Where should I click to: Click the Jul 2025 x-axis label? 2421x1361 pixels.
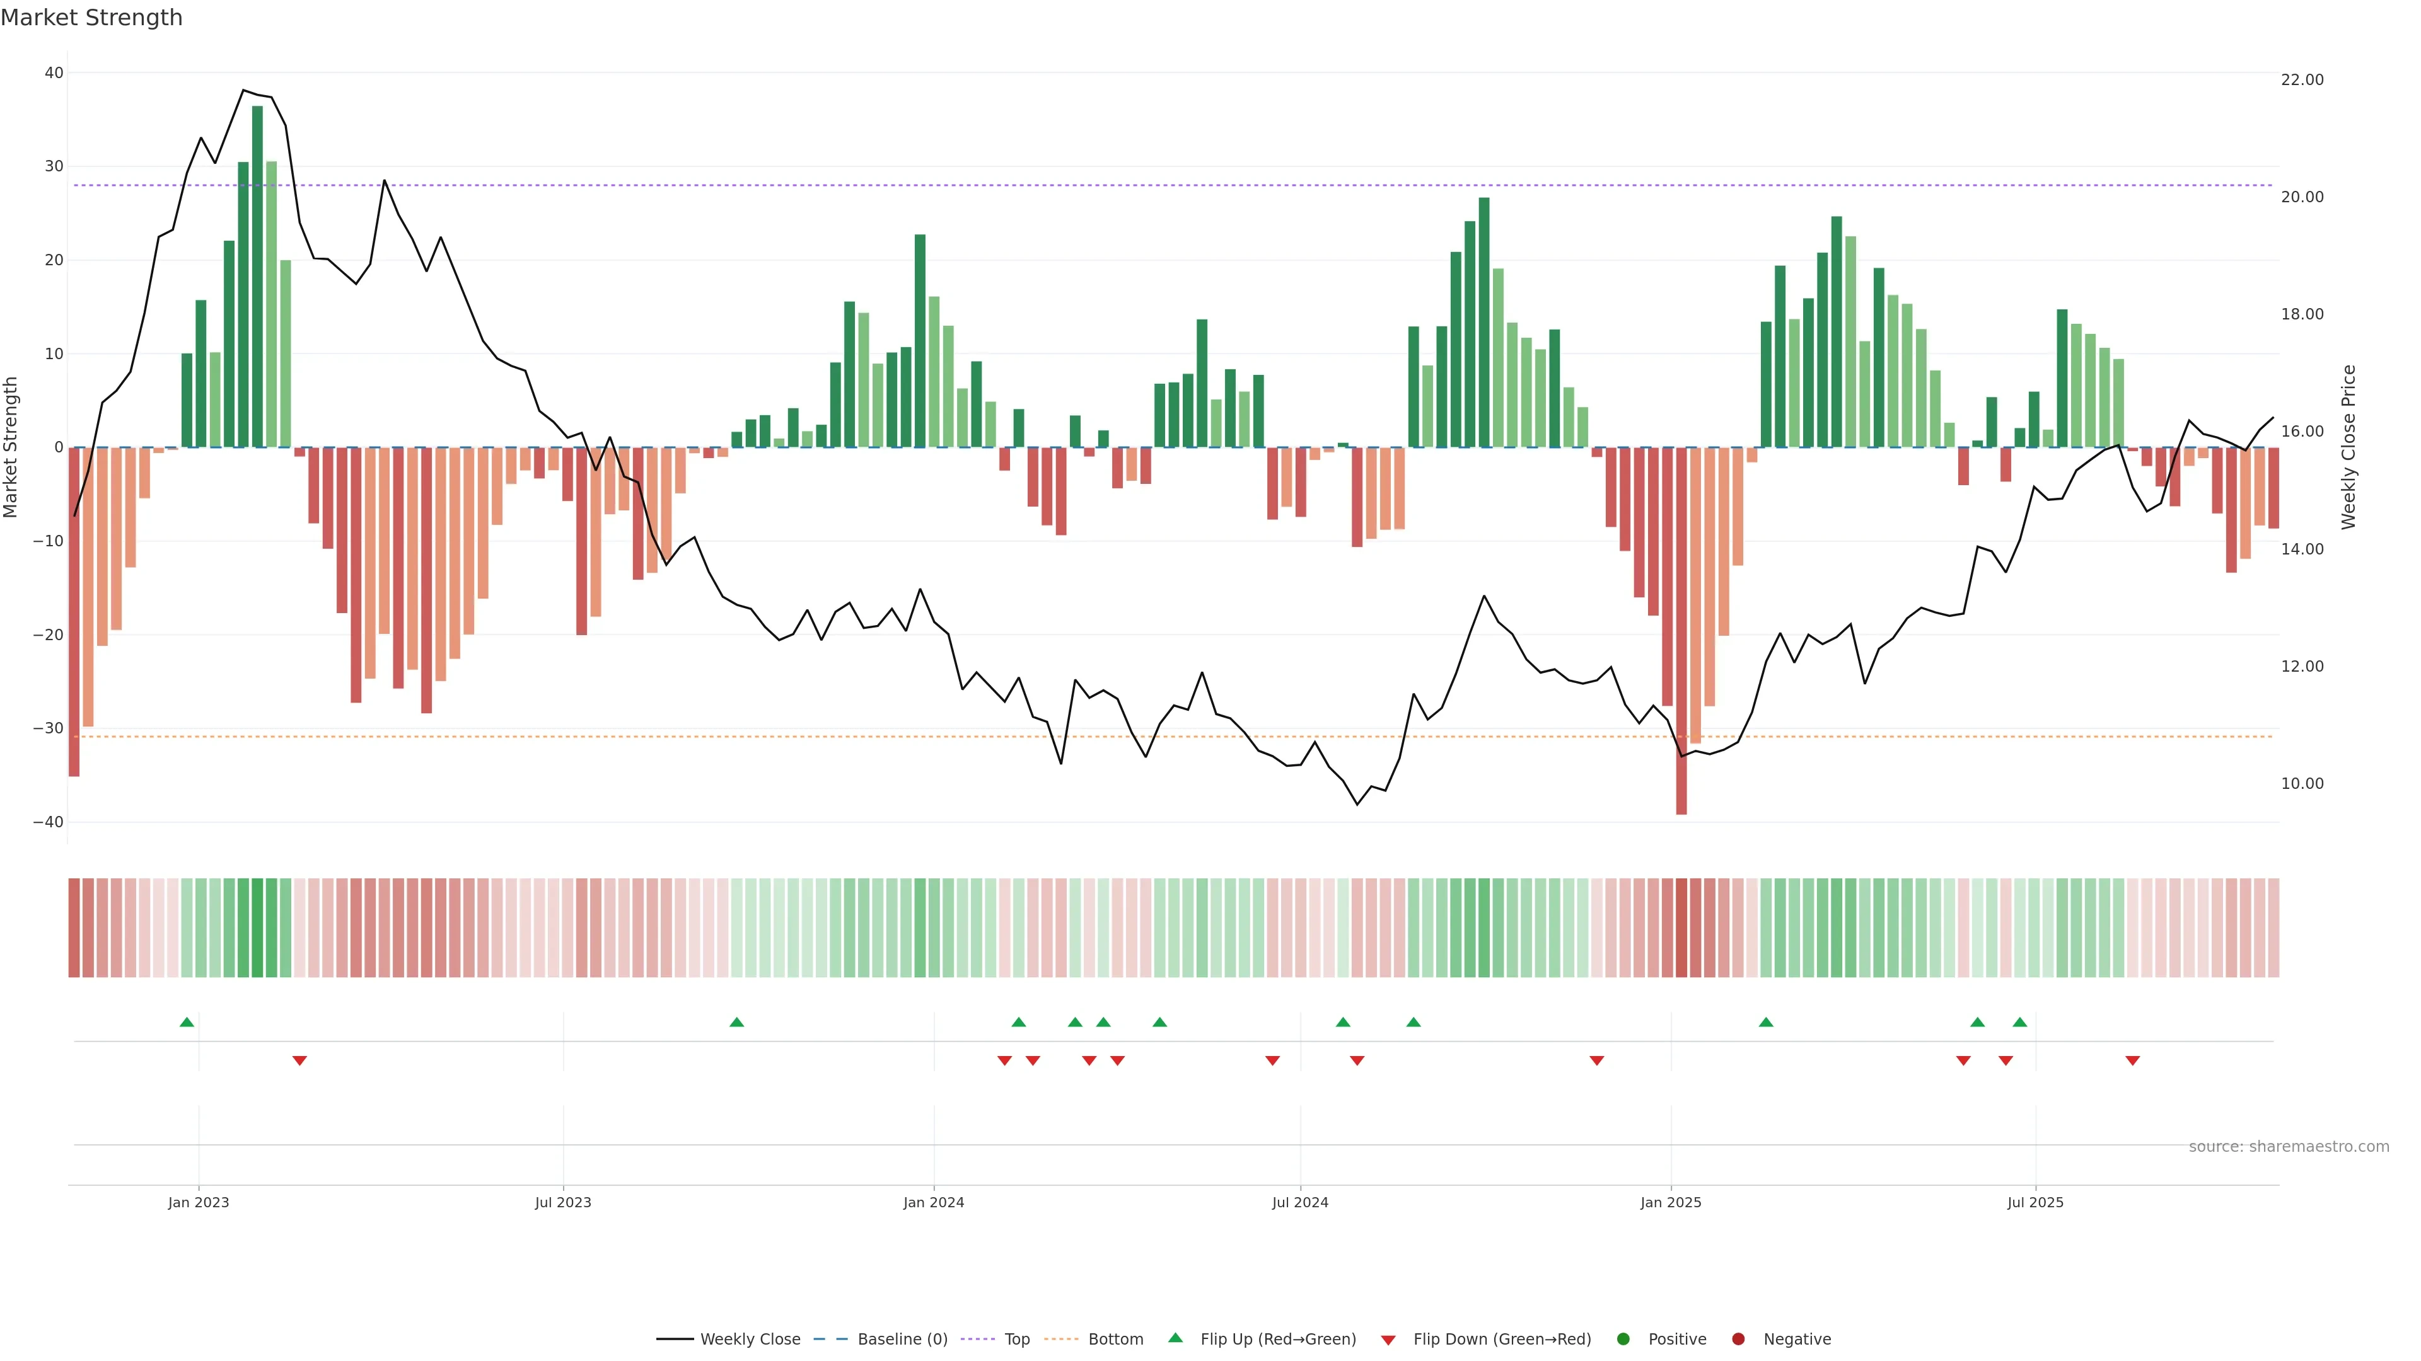pyautogui.click(x=2035, y=1202)
